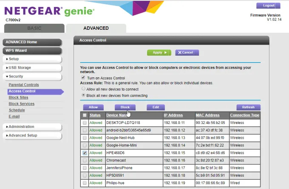Image resolution: width=289 pixels, height=189 pixels.
Task: Expand the Setup menu section
Action: tap(32, 59)
